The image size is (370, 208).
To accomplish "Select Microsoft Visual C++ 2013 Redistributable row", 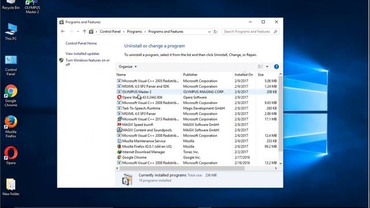I will (x=197, y=119).
